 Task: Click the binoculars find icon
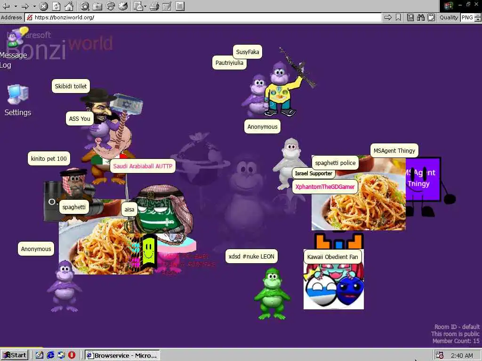(x=420, y=17)
